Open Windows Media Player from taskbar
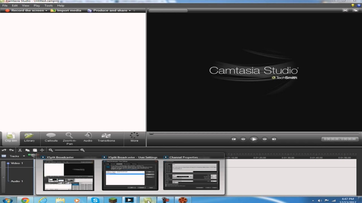Image resolution: width=362 pixels, height=203 pixels. (77, 200)
